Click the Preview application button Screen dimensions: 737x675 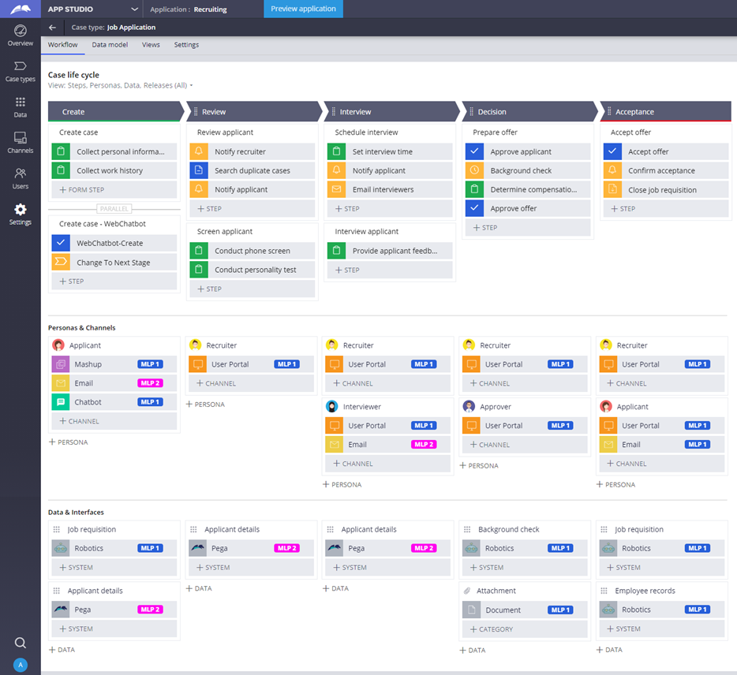tap(303, 9)
